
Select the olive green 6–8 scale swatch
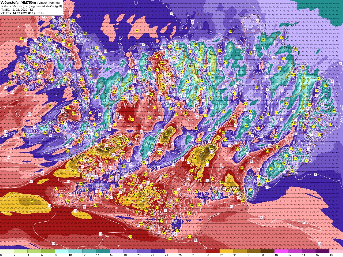coord(48,251)
